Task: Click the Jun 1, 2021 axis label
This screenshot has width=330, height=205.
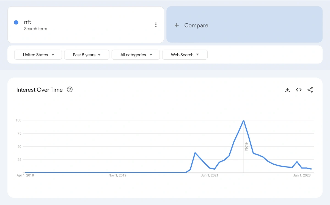Action: 210,175
